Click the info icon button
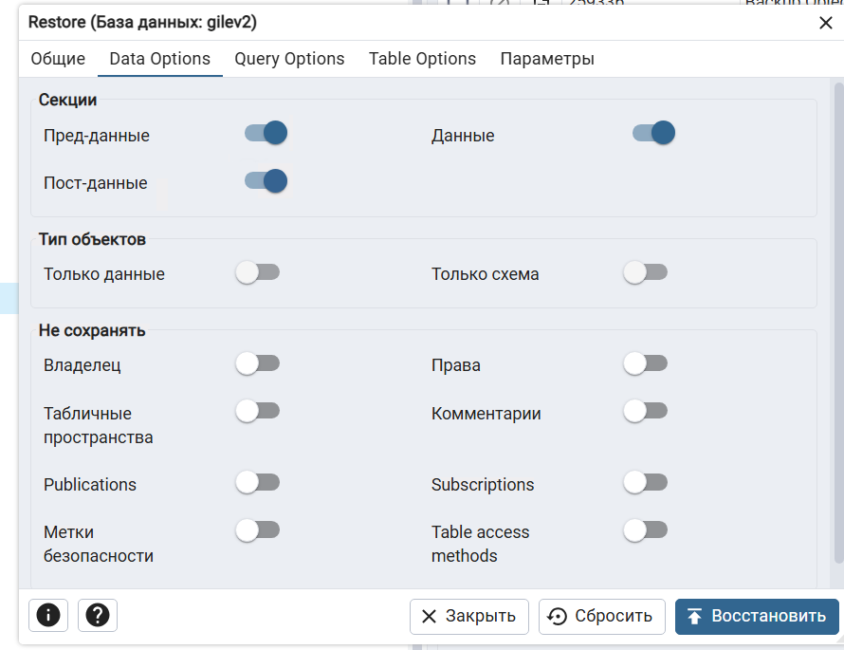Image resolution: width=844 pixels, height=650 pixels. pos(48,616)
